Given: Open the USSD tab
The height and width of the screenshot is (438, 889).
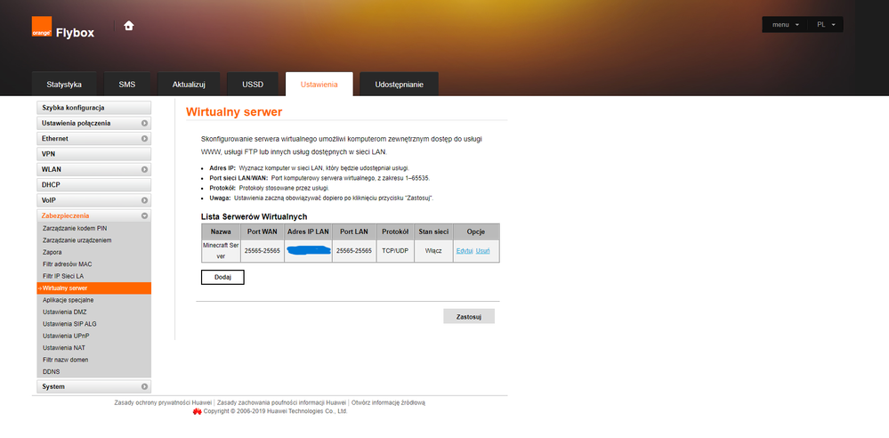Looking at the screenshot, I should (x=253, y=85).
